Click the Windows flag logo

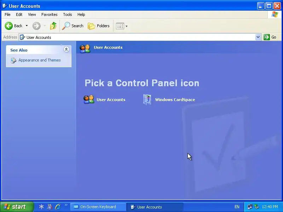click(275, 14)
